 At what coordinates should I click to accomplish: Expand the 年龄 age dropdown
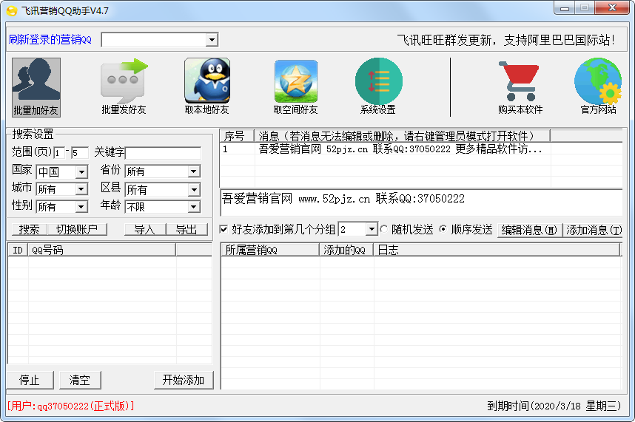point(193,207)
